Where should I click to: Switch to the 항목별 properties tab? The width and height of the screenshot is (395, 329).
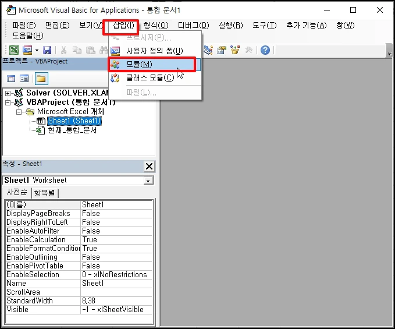click(44, 193)
